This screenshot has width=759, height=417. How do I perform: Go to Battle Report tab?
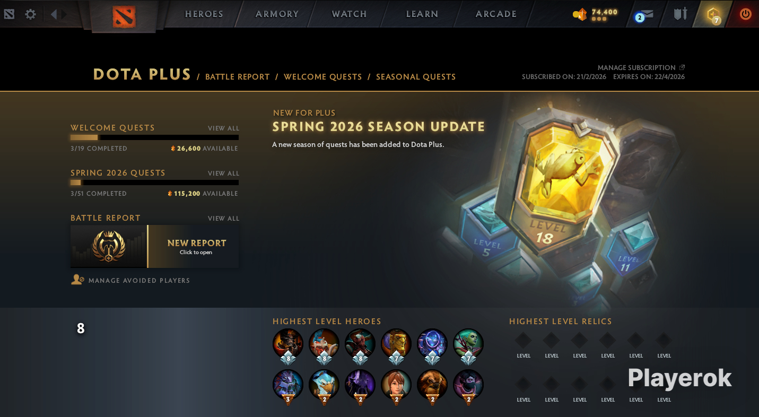[x=238, y=77]
